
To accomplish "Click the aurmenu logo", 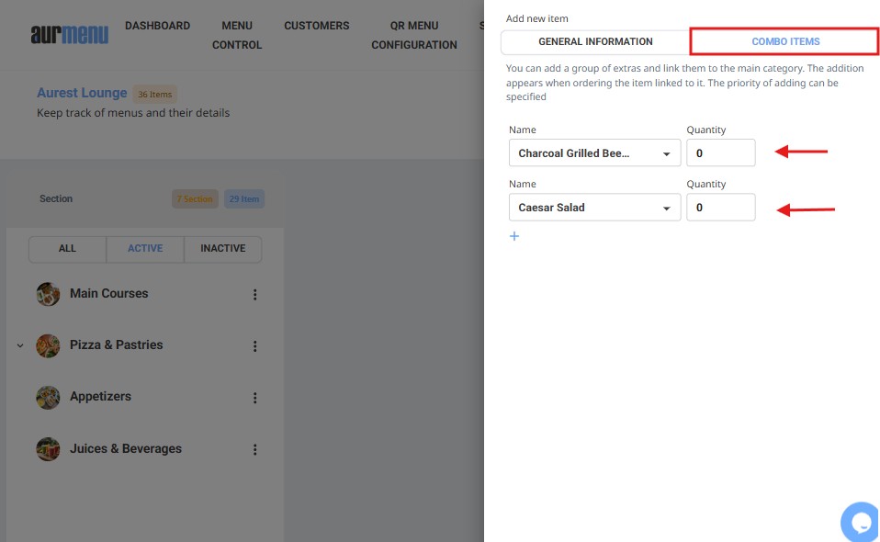I will [x=69, y=35].
